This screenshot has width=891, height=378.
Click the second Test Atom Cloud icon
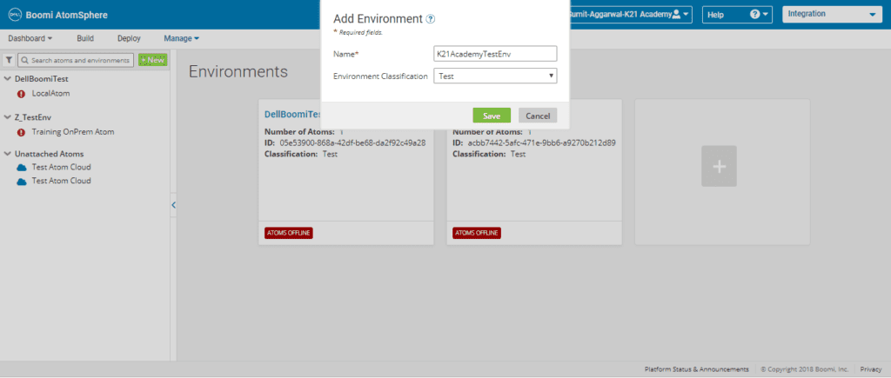click(22, 182)
